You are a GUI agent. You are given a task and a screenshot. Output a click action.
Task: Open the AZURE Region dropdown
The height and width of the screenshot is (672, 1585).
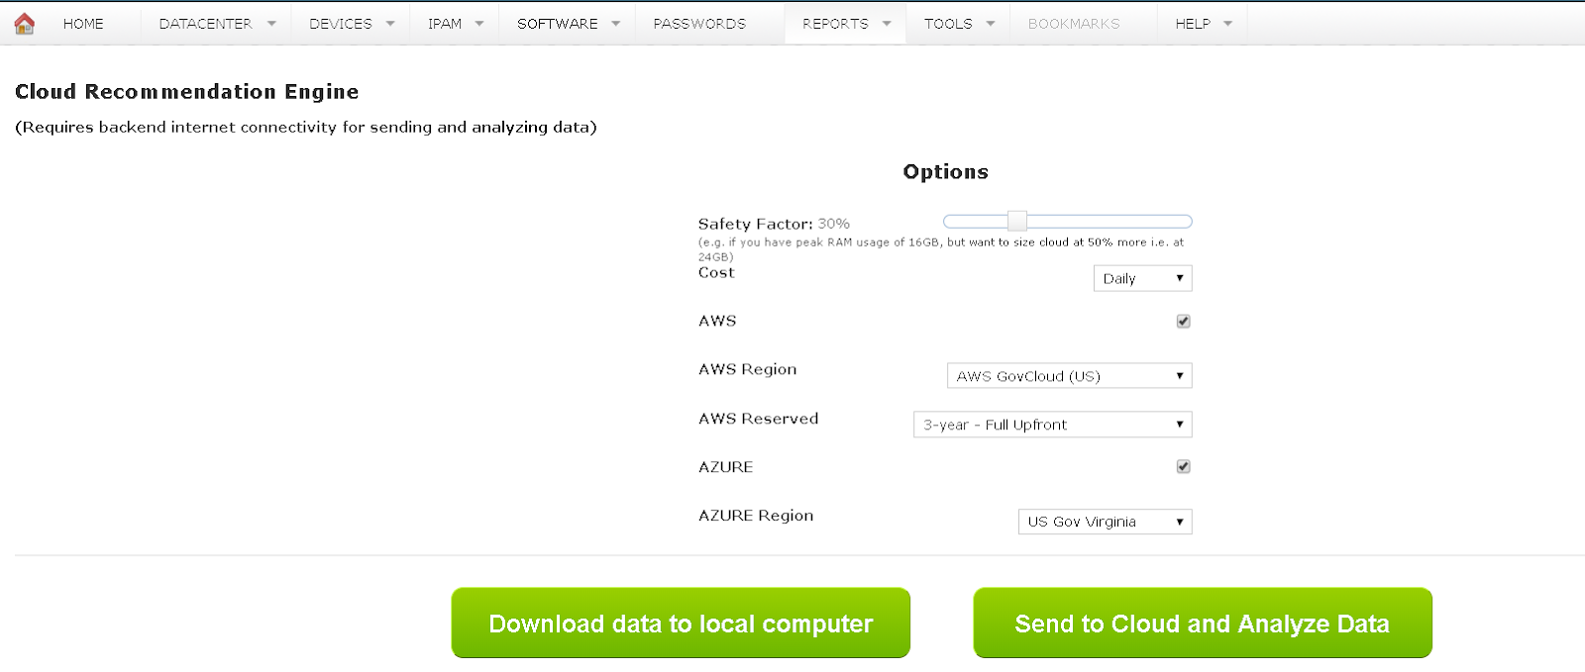coord(1105,522)
